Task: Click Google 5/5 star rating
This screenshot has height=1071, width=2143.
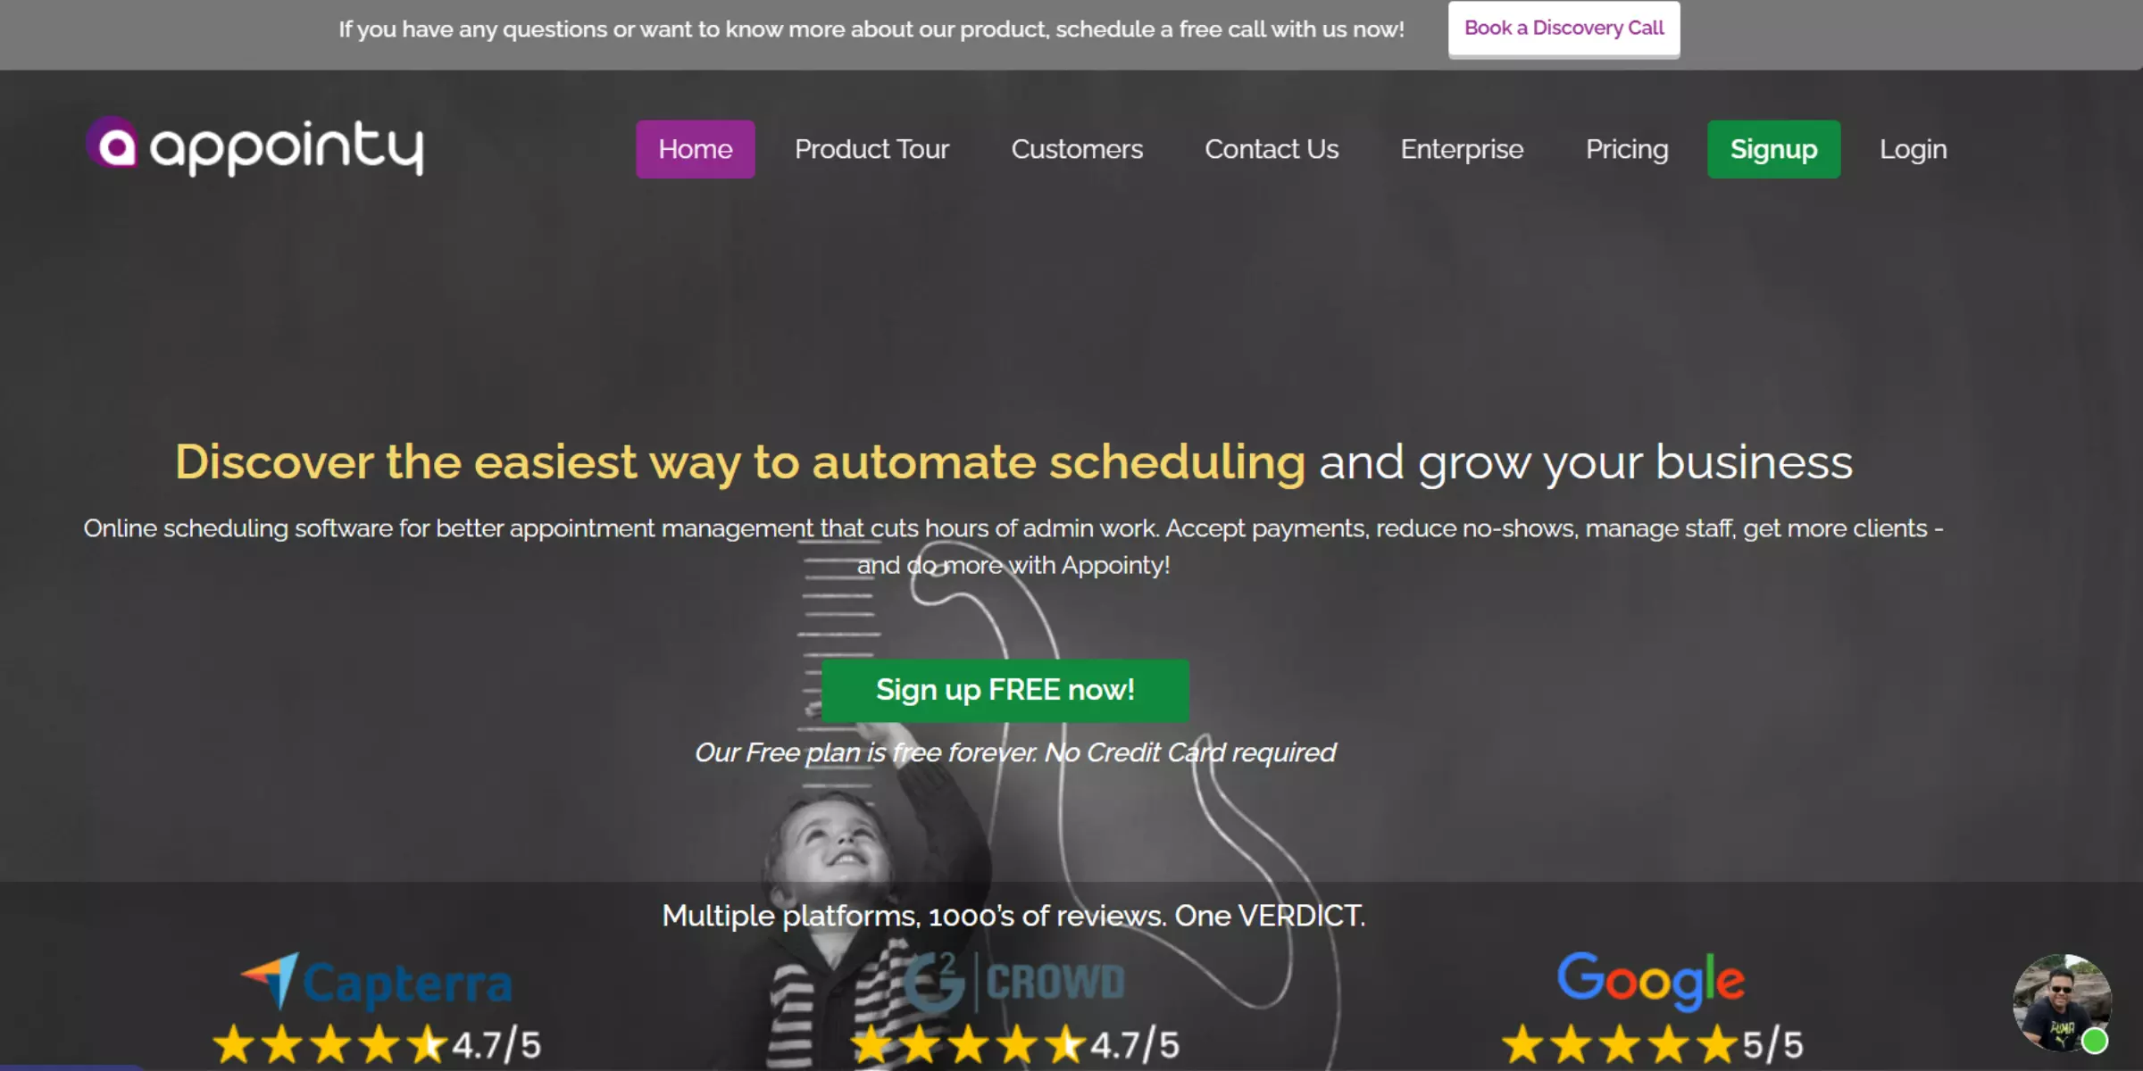Action: [x=1652, y=1044]
